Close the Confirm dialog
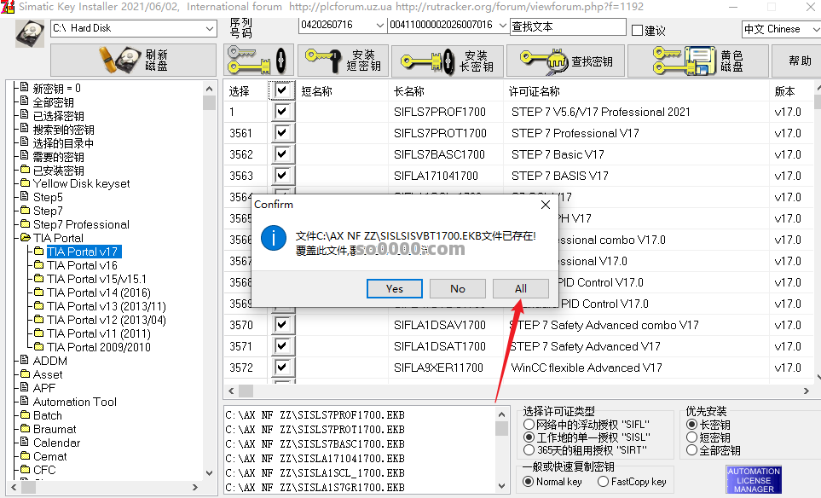 [546, 205]
